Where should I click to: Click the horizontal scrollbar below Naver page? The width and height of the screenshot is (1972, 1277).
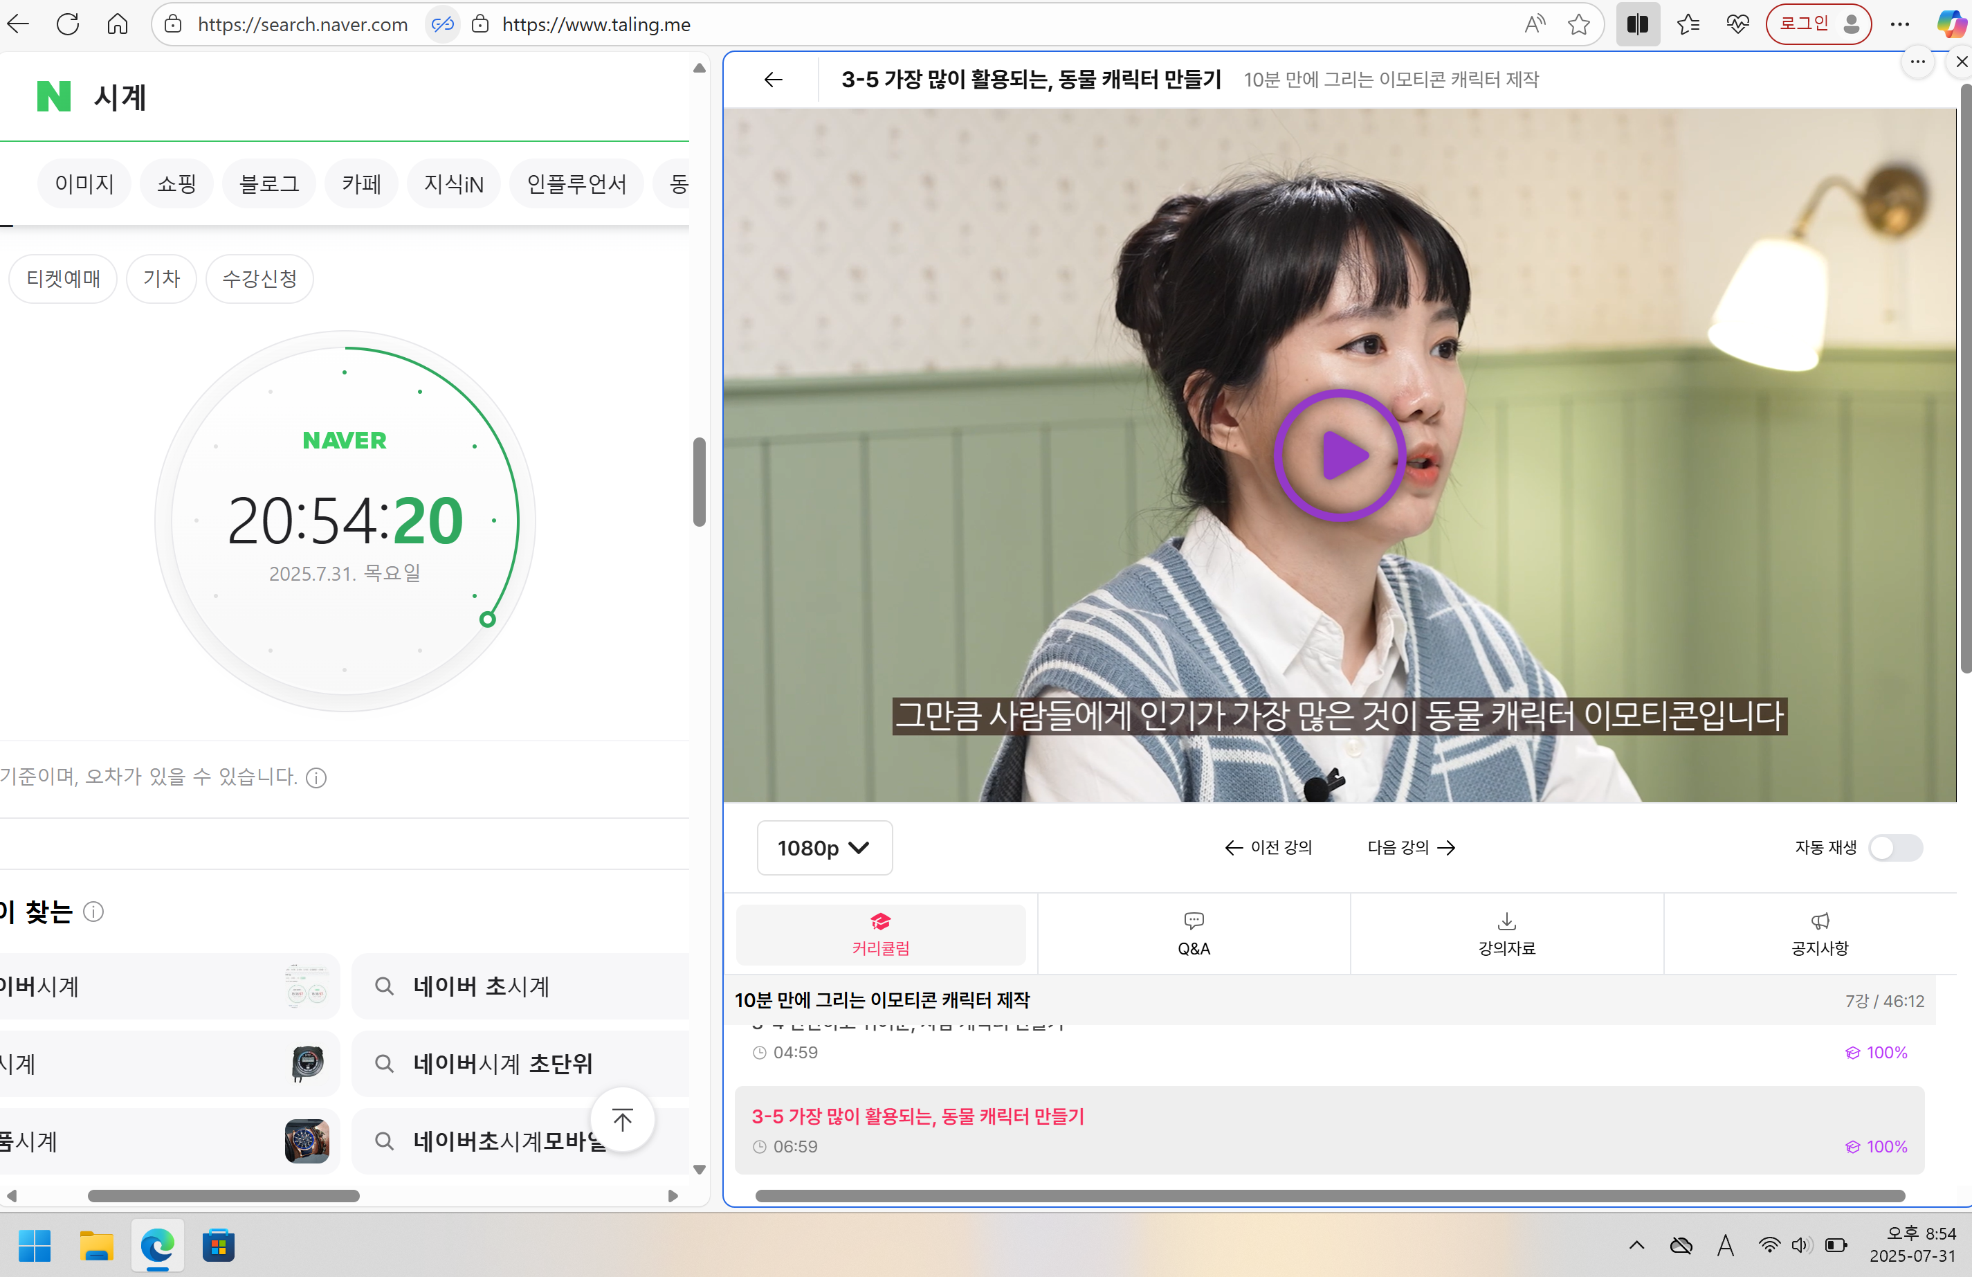223,1196
